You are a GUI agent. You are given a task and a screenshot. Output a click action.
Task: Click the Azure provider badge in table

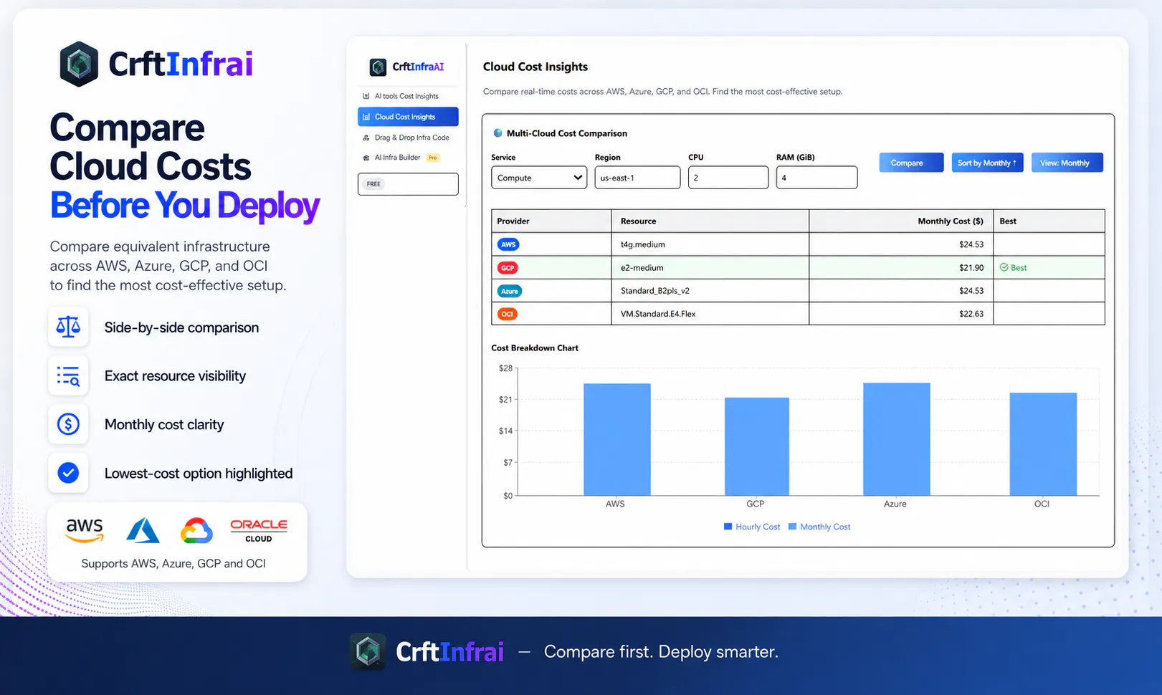[510, 291]
